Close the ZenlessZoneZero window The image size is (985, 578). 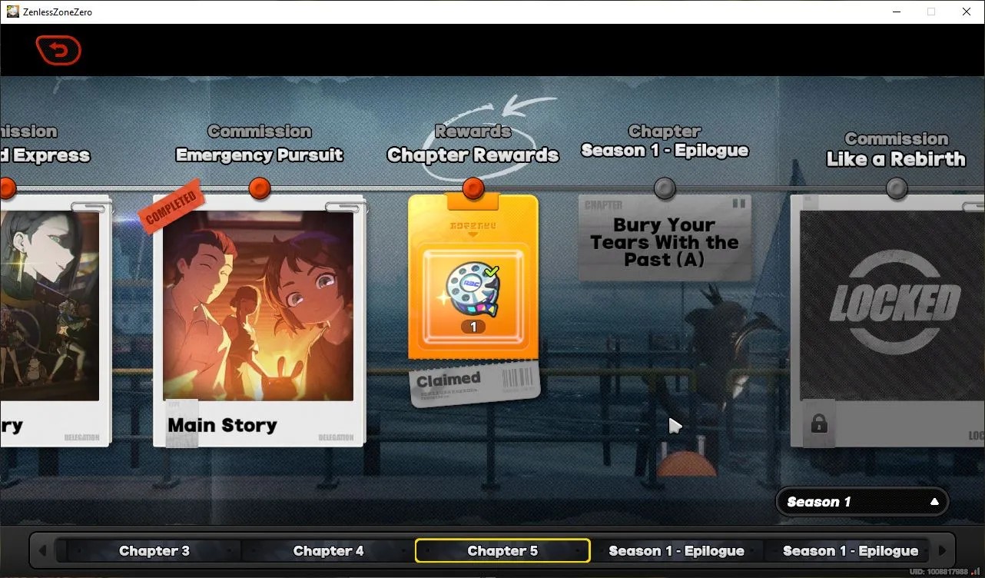coord(967,12)
